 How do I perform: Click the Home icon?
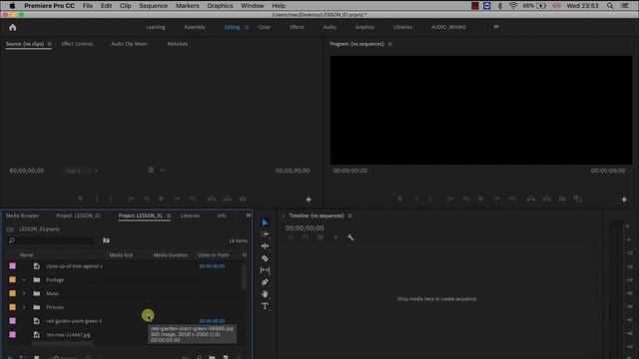(x=13, y=27)
